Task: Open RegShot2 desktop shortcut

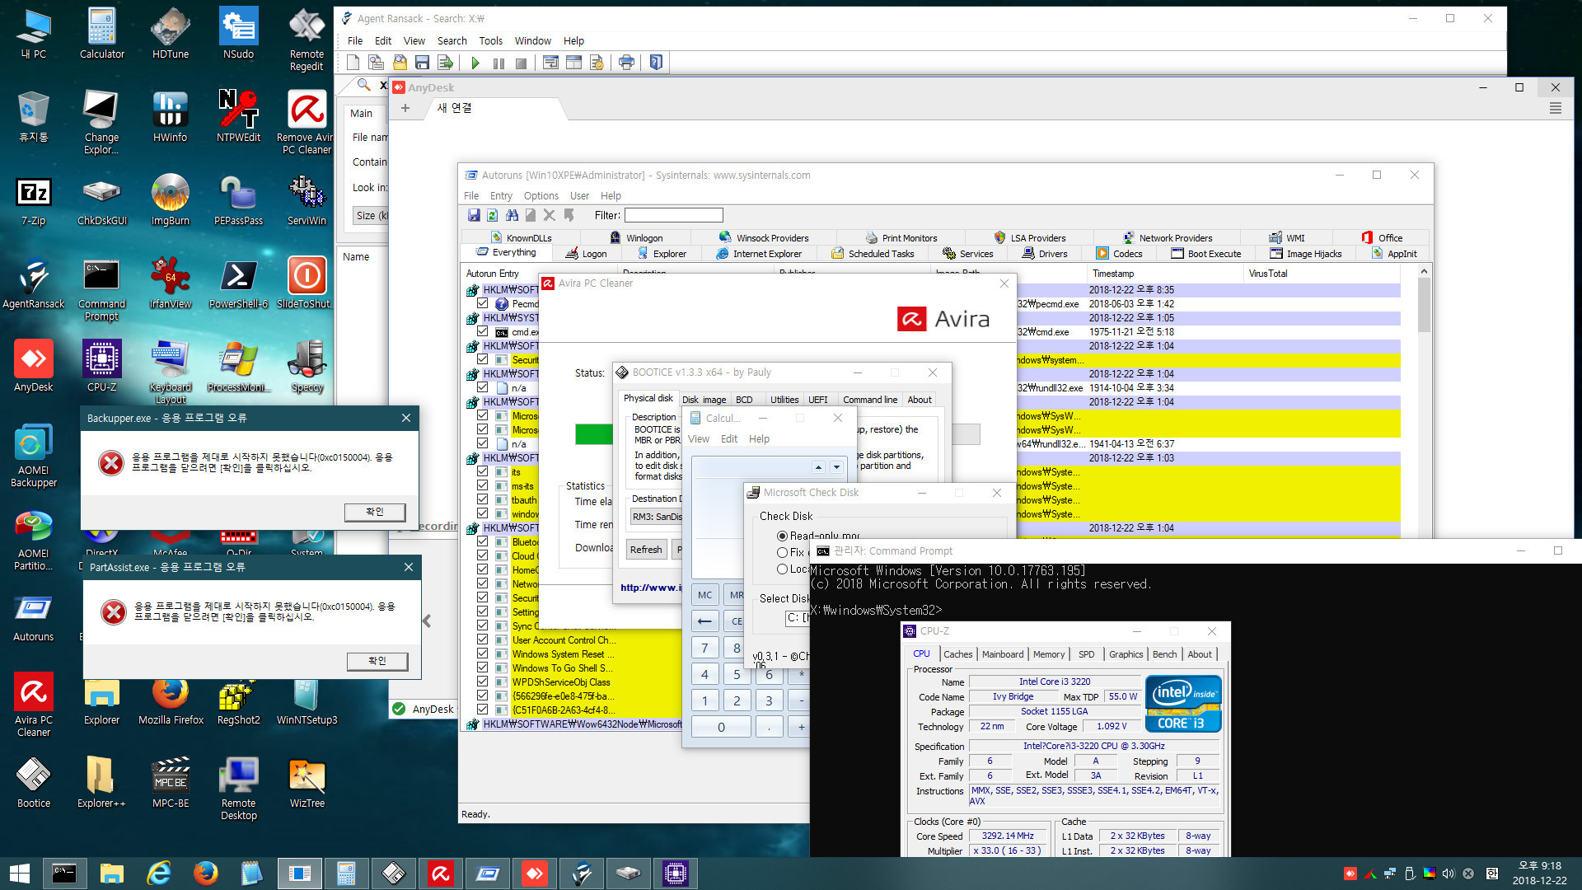Action: 238,700
